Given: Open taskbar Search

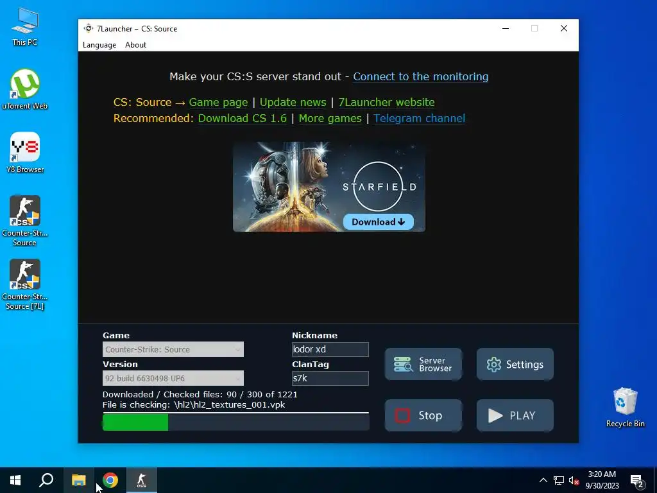Looking at the screenshot, I should pyautogui.click(x=46, y=480).
